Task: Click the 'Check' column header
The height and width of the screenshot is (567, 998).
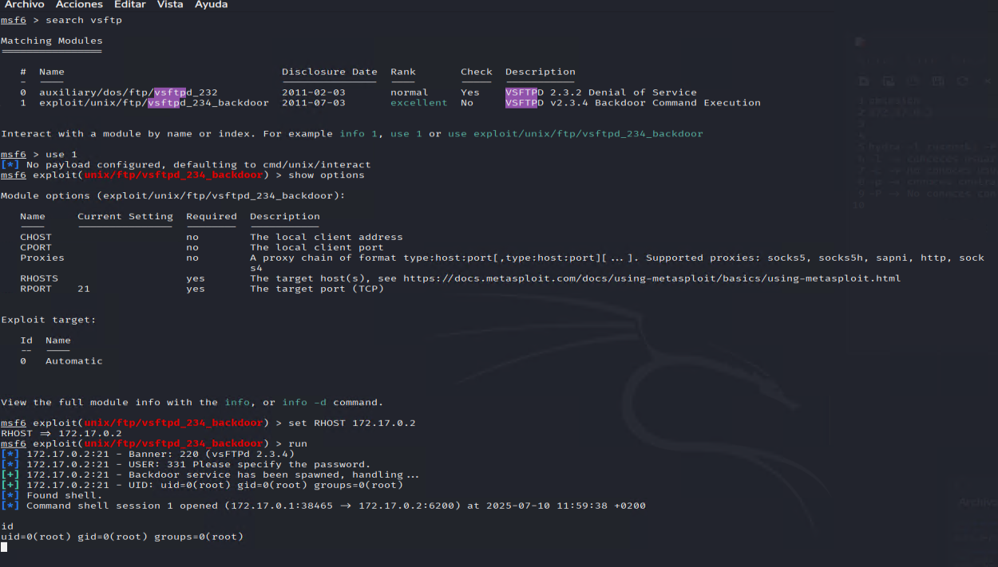Action: (477, 72)
